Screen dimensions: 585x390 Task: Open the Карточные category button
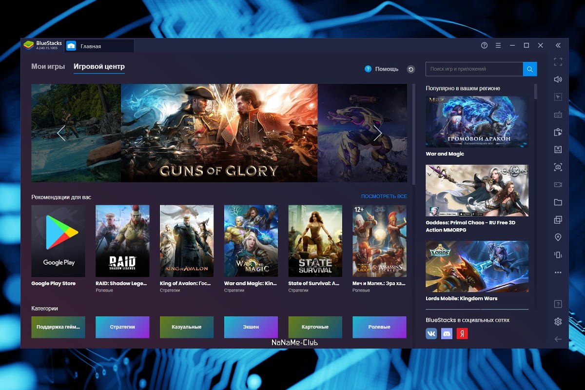click(315, 327)
